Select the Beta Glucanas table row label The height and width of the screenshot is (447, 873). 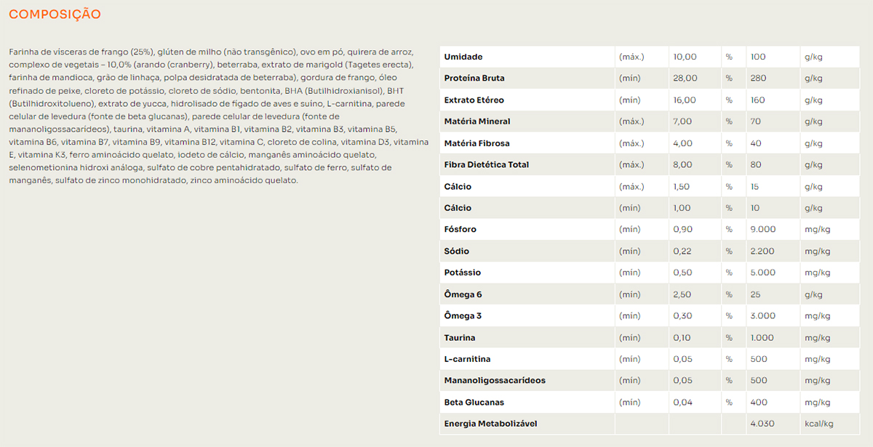(x=474, y=403)
